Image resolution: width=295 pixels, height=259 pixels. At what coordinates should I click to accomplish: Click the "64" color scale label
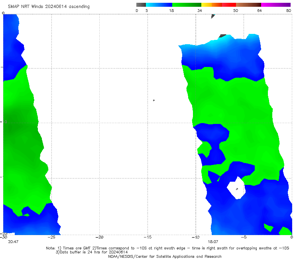pos(260,10)
